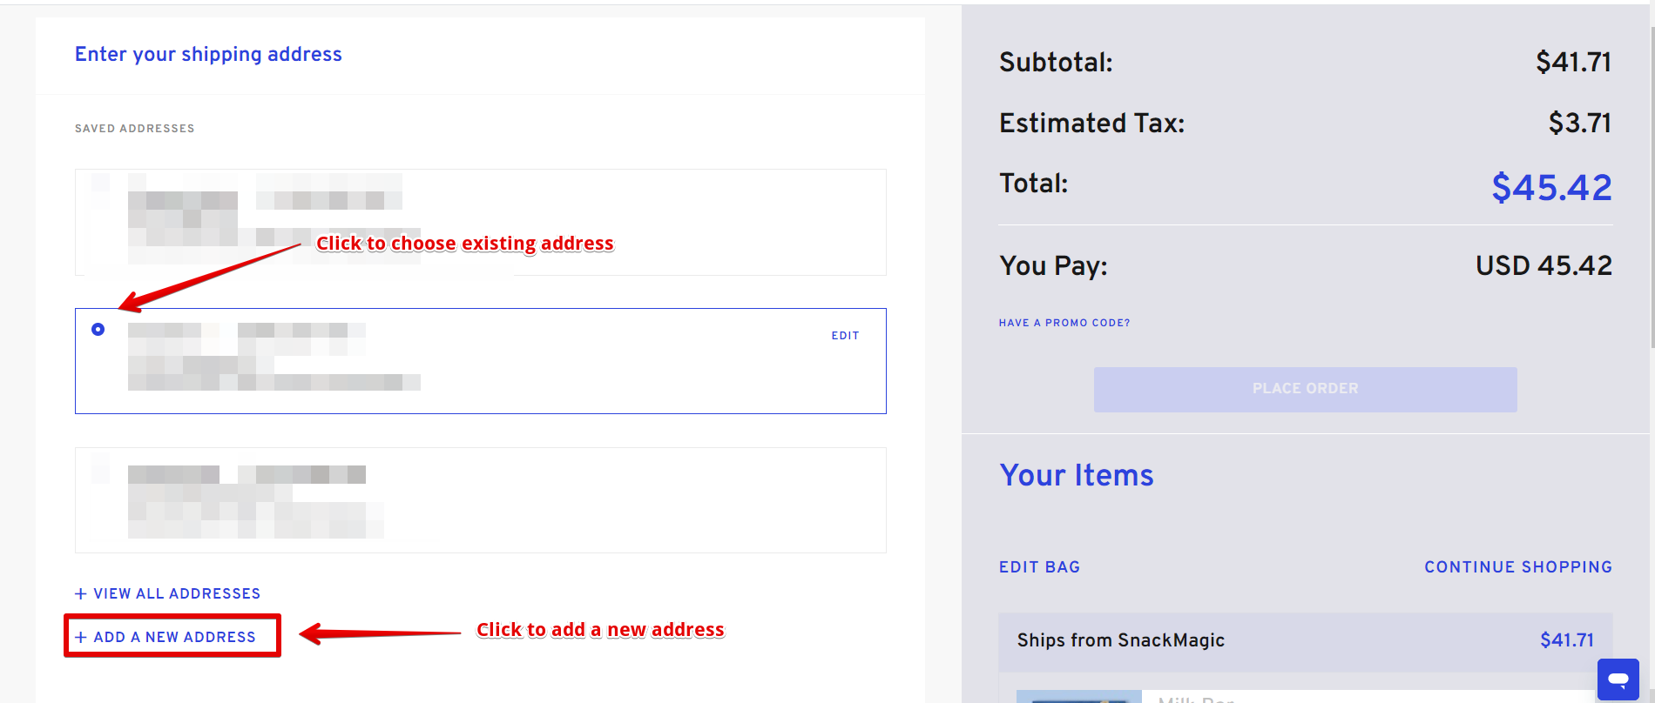Expand the Have A Promo Code section

pos(1064,323)
